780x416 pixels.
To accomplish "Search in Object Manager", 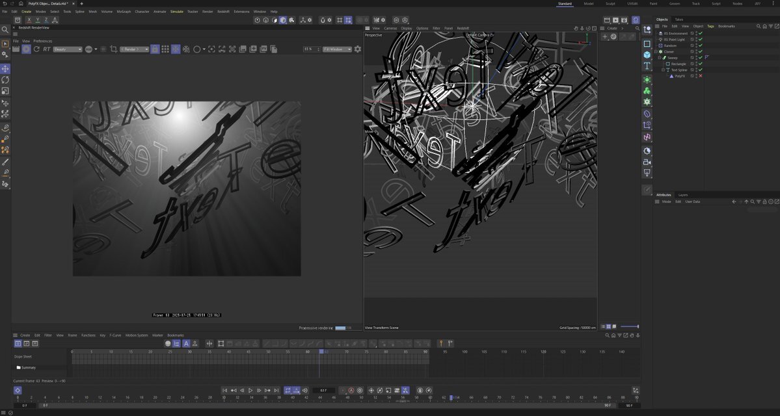I will [x=759, y=27].
